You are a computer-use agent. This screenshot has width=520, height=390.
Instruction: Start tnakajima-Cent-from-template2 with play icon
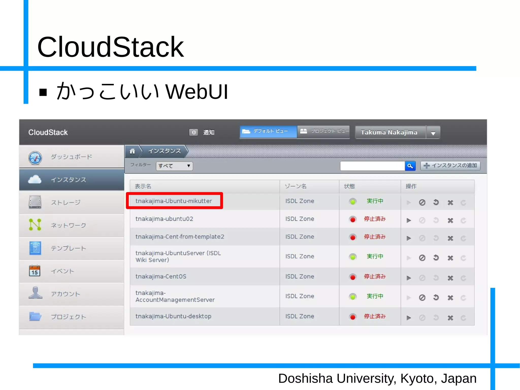(409, 238)
